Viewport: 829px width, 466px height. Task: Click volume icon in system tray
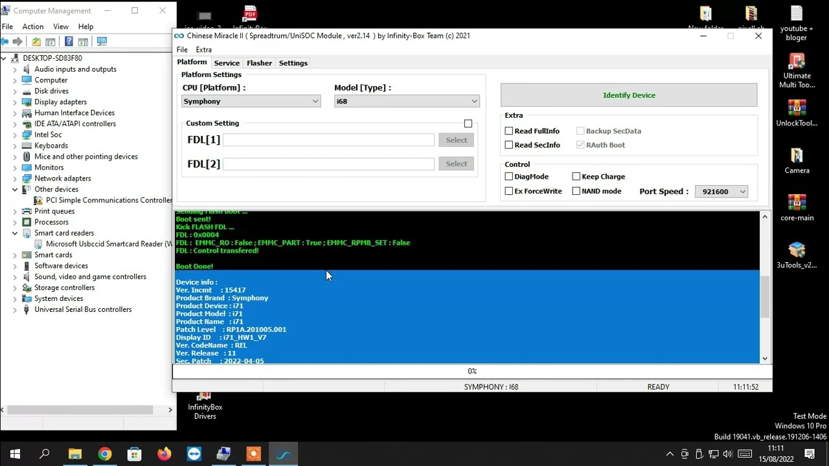pyautogui.click(x=727, y=454)
